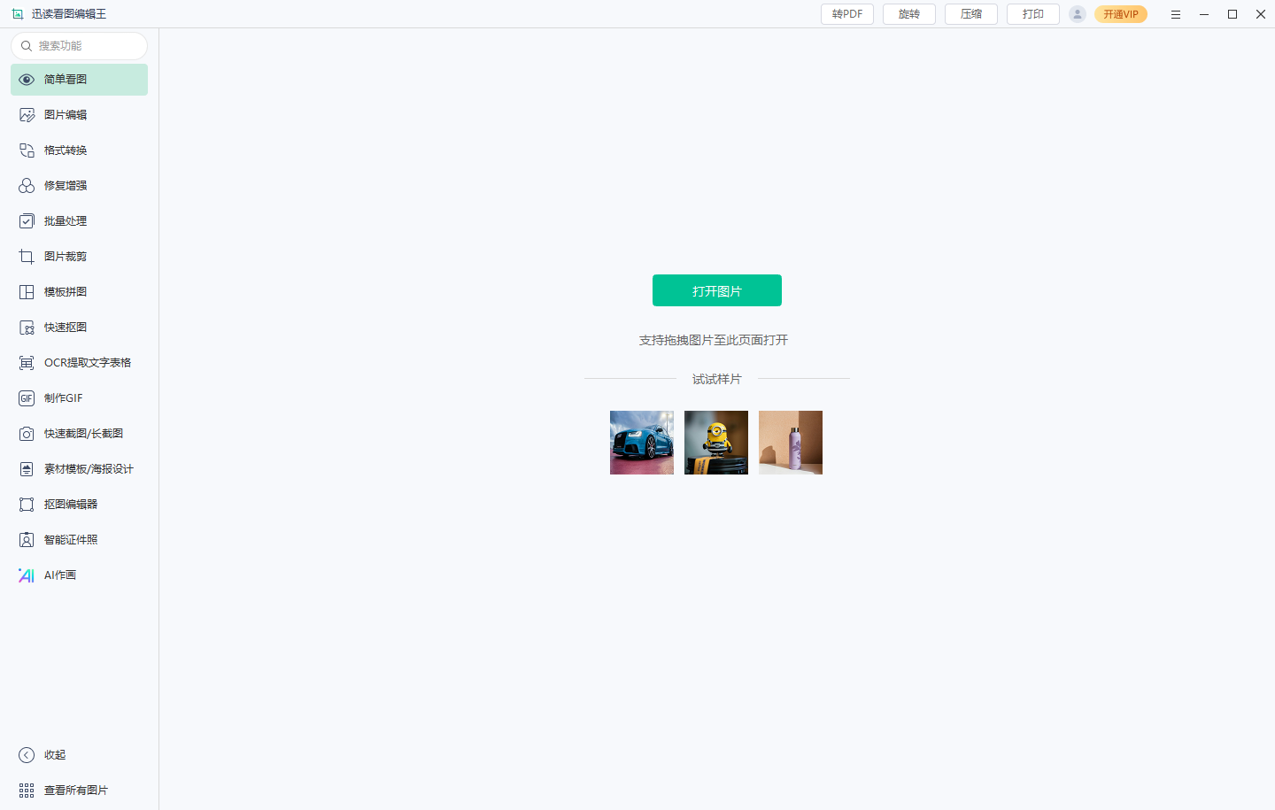The height and width of the screenshot is (810, 1275).
Task: Open 查看所有图片 grid view
Action: pos(64,791)
